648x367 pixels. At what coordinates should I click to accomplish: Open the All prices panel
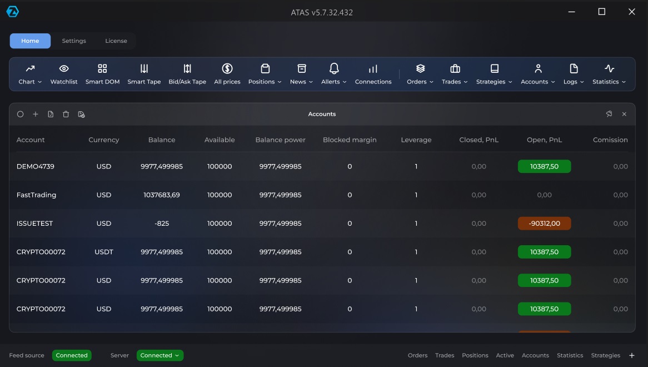click(227, 74)
